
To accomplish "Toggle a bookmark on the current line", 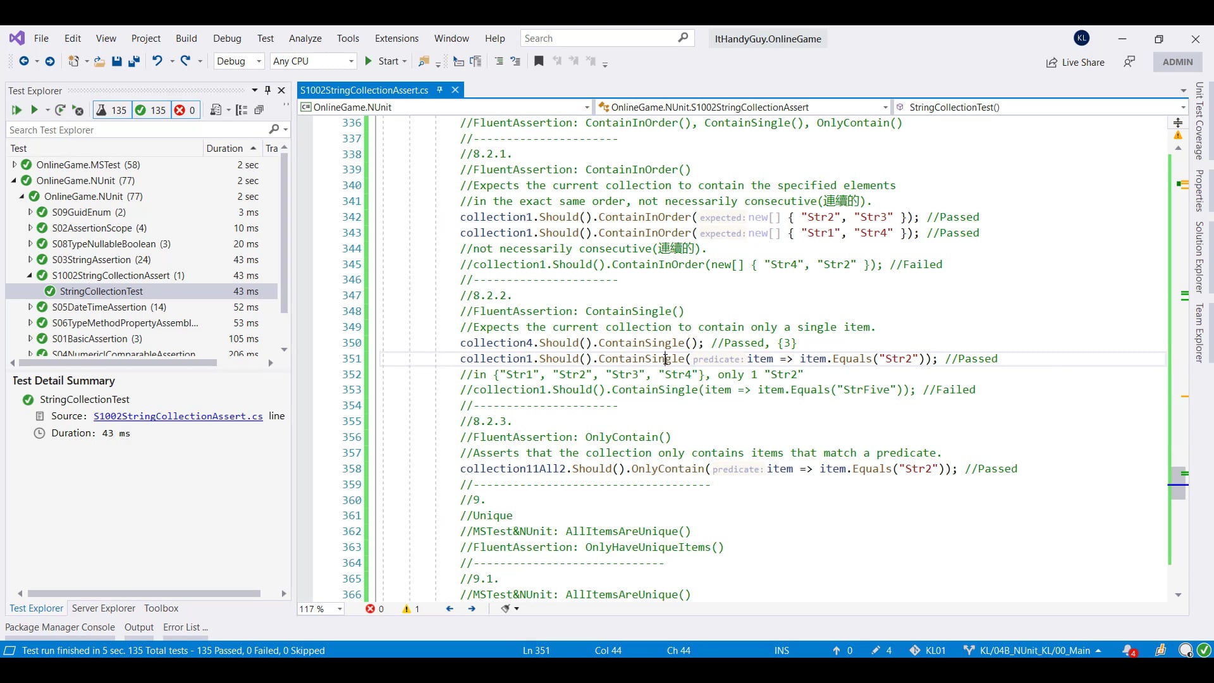I will 539,61.
